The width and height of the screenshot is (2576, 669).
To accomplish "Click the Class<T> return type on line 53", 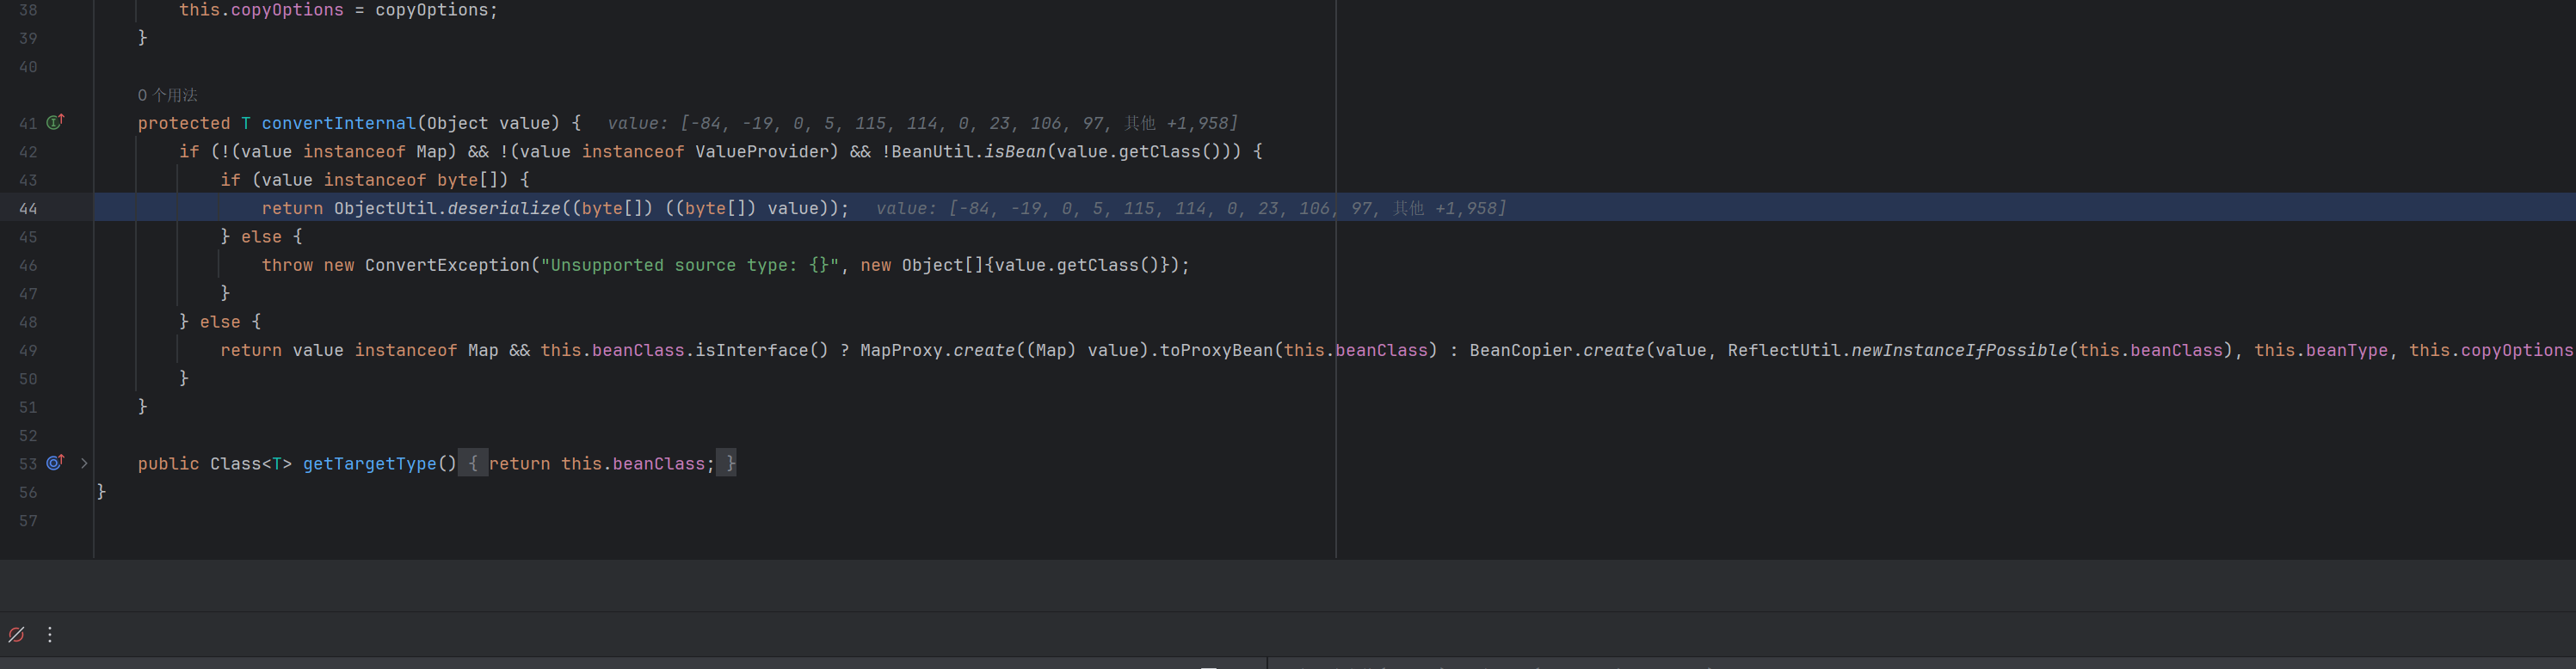I will click(x=251, y=464).
